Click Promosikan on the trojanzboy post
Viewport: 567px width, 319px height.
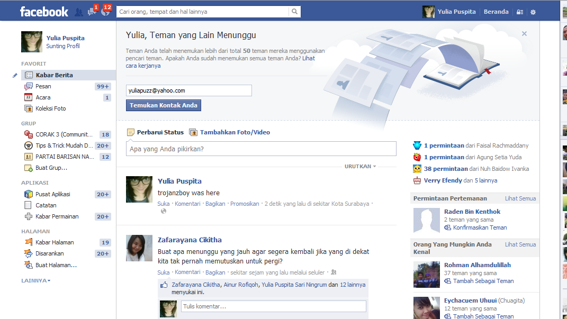click(245, 204)
